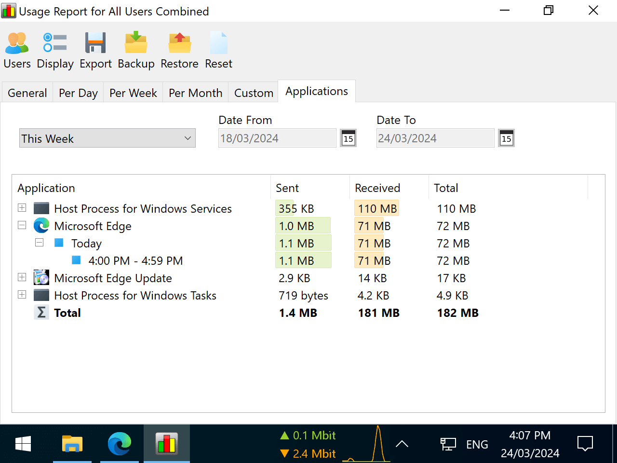617x463 pixels.
Task: Click the Host Process for Windows Tasks icon
Action: tap(41, 295)
